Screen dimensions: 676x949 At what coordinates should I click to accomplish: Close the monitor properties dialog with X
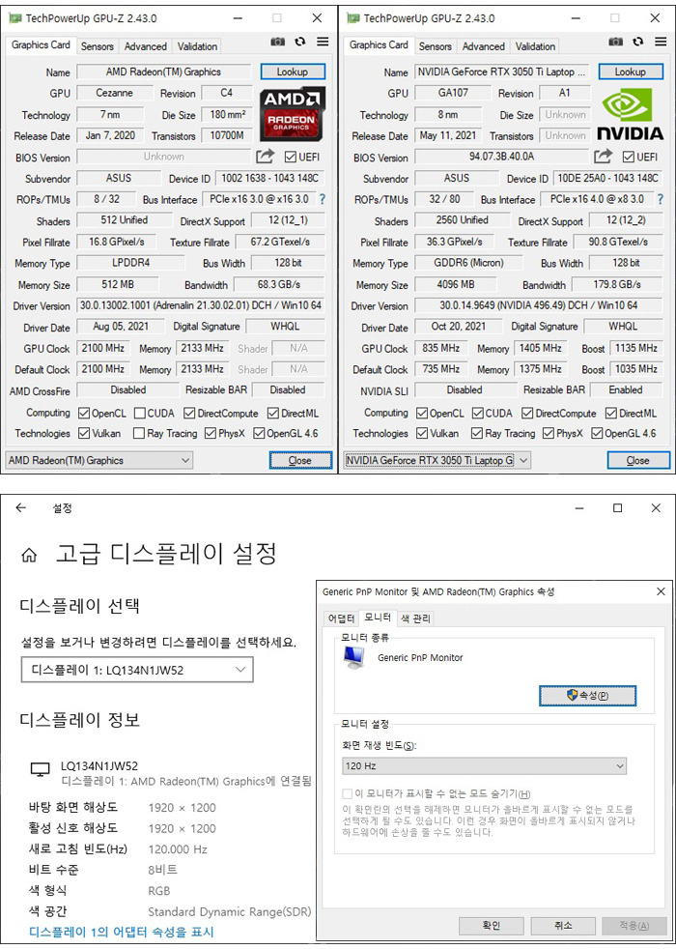(661, 591)
